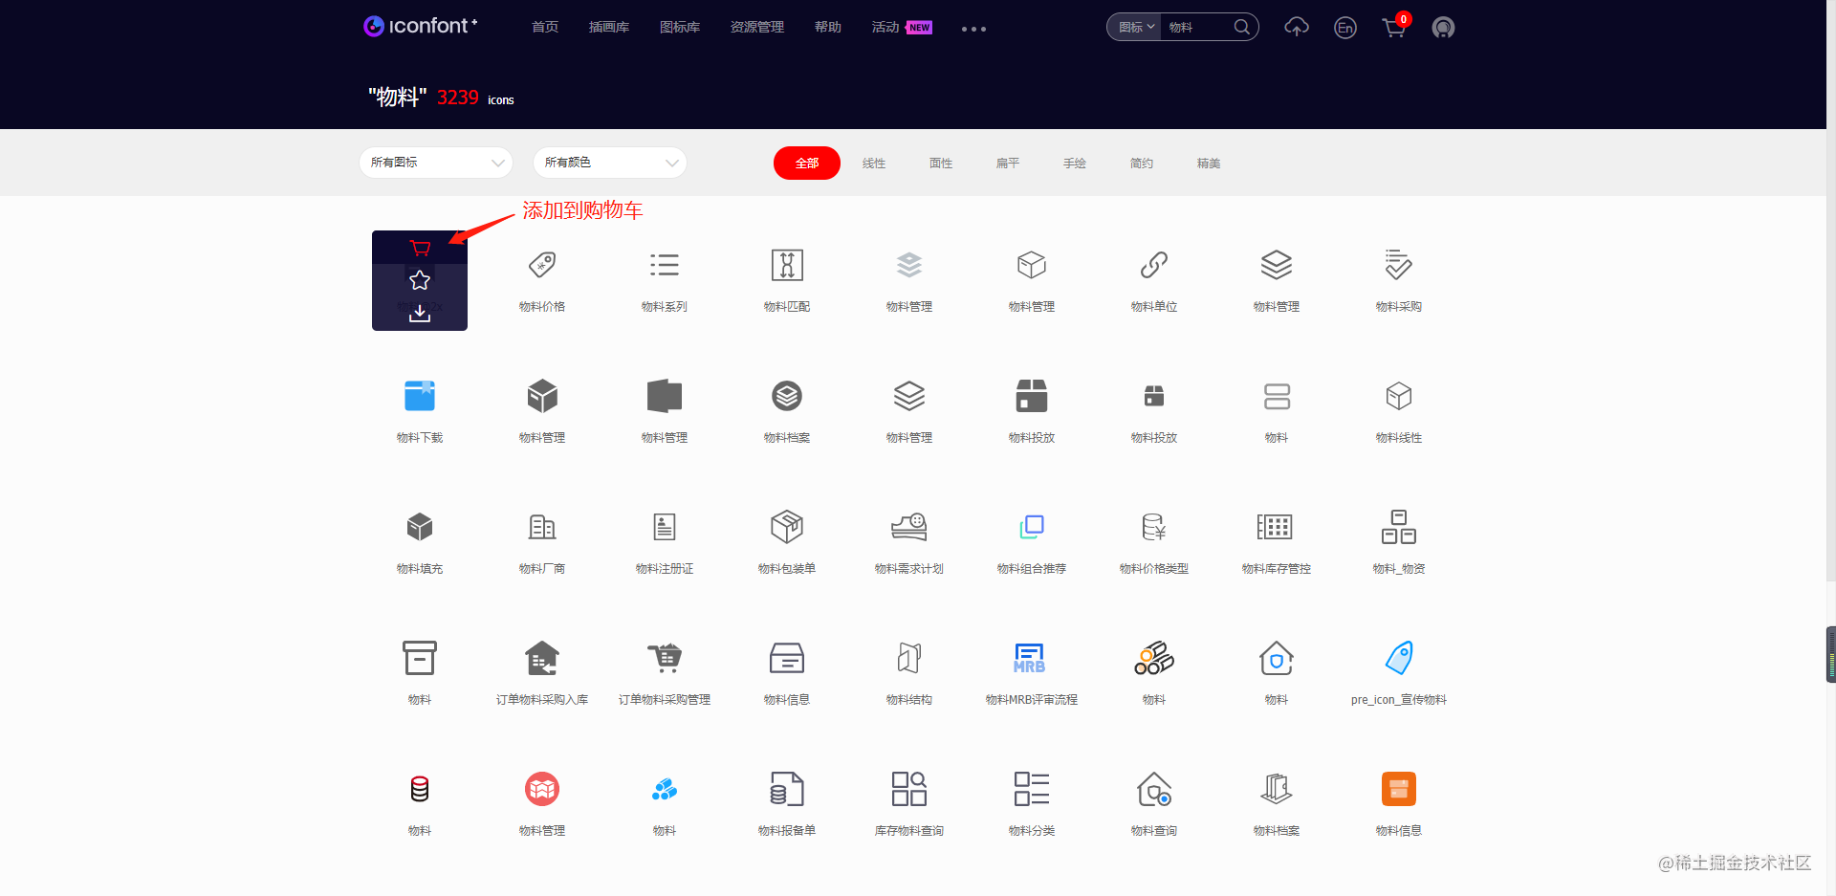Open the user avatar menu
Image resolution: width=1836 pixels, height=896 pixels.
[x=1442, y=27]
